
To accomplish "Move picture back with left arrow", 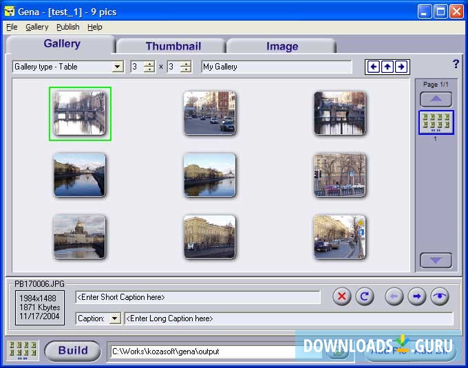I will [394, 296].
